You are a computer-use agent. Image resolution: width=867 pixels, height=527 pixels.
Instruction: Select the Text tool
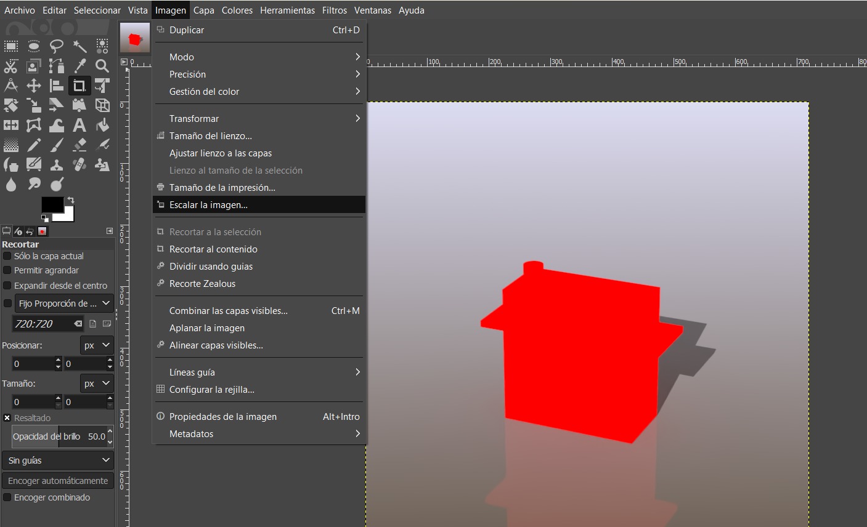click(x=79, y=125)
